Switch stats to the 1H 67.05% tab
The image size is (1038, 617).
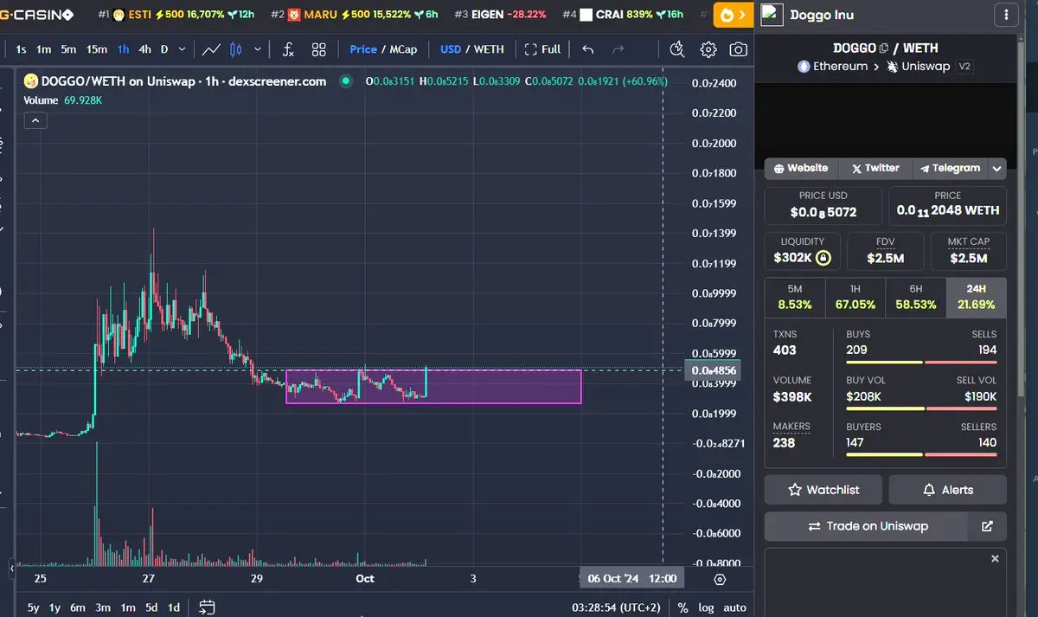tap(855, 297)
